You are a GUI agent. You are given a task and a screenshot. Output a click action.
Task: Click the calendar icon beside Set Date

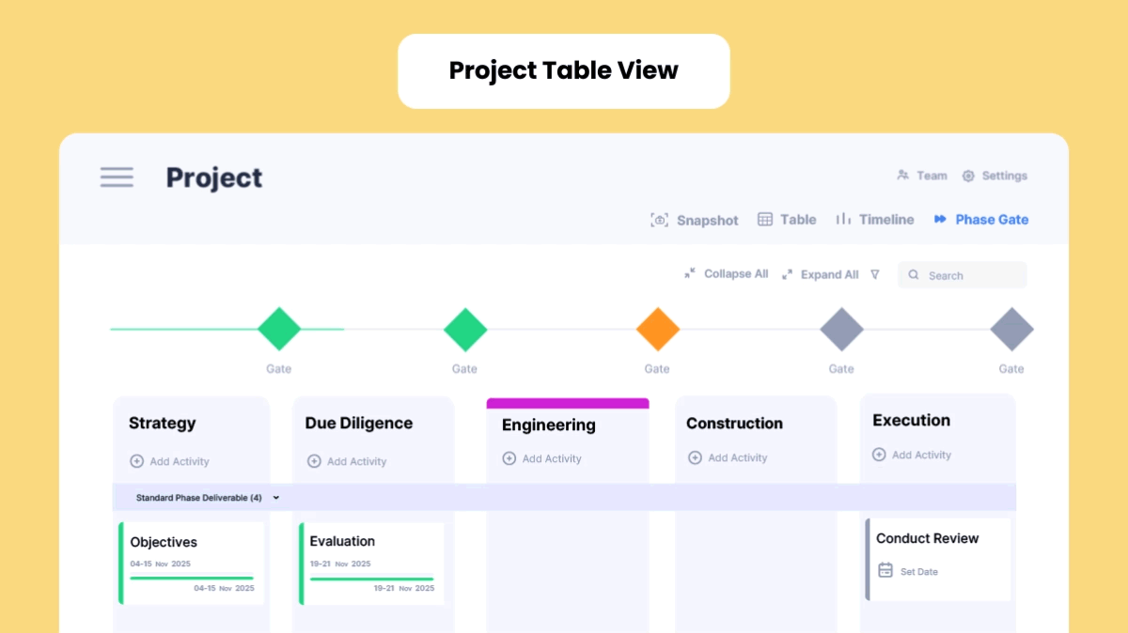(885, 570)
